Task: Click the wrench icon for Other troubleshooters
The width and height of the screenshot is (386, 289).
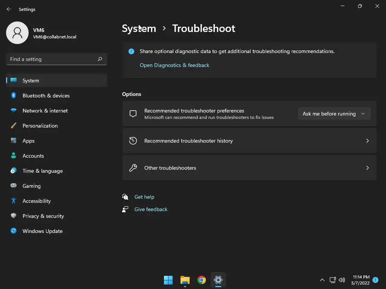Action: tap(133, 167)
